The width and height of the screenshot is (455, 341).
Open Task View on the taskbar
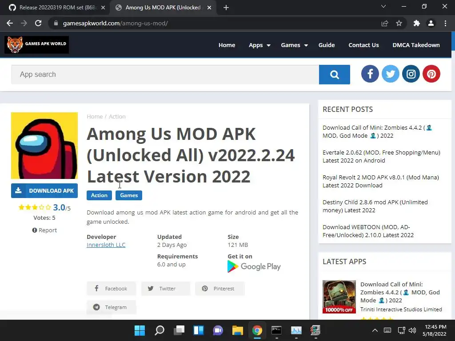pyautogui.click(x=179, y=330)
